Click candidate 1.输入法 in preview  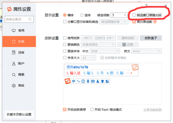coord(73,73)
